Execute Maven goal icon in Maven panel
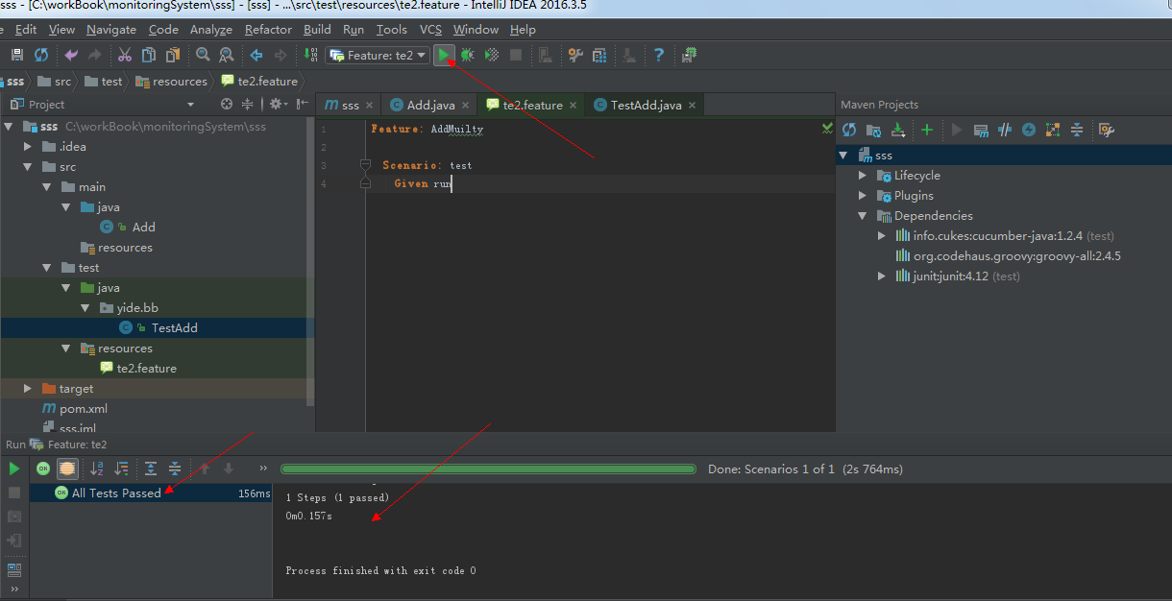 tap(981, 130)
